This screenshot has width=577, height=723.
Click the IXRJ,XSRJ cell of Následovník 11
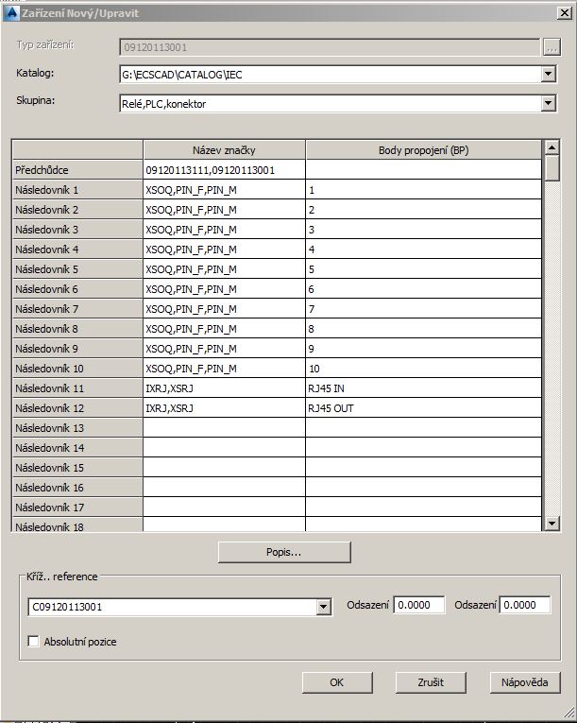(x=224, y=387)
